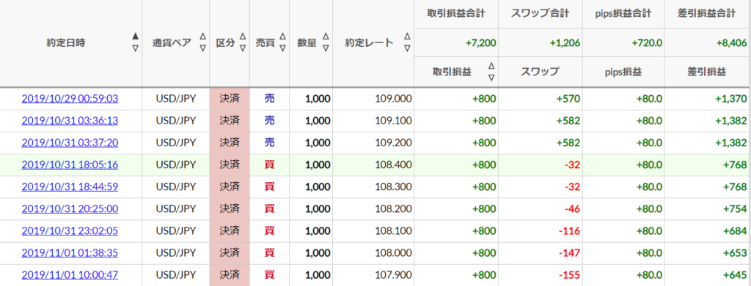Click 売 in the 109.000 row
Screen dimensions: 751x286
[x=270, y=99]
